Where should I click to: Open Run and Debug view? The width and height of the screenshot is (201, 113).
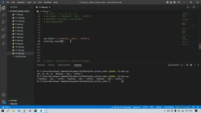[x=3, y=29]
